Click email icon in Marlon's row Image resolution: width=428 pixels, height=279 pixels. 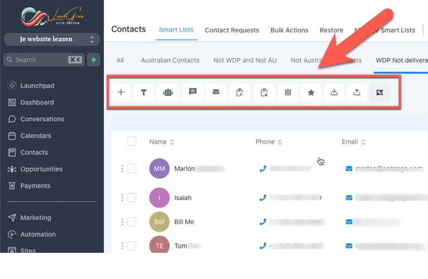tap(349, 169)
